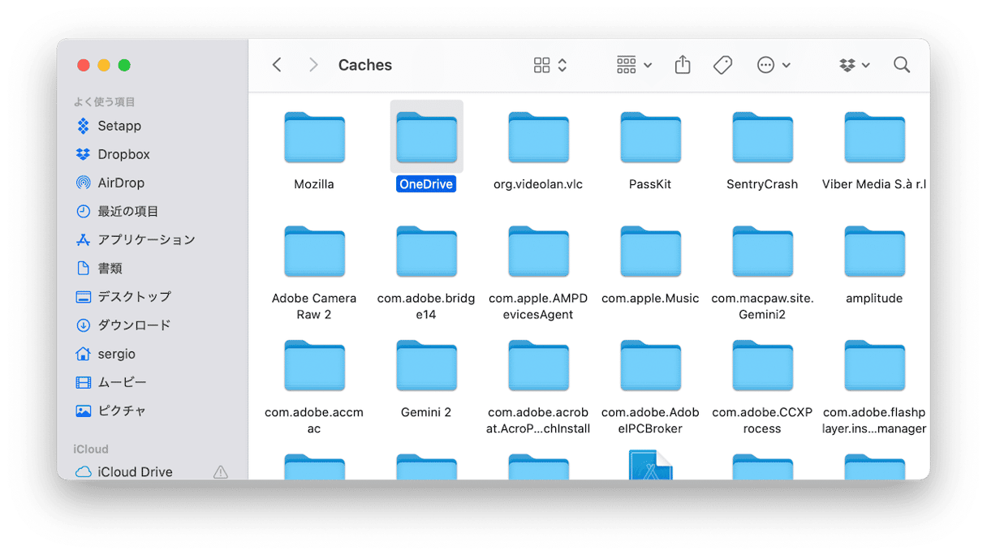This screenshot has width=987, height=555.
Task: Click the org.videolan.vlc name label
Action: [x=538, y=184]
